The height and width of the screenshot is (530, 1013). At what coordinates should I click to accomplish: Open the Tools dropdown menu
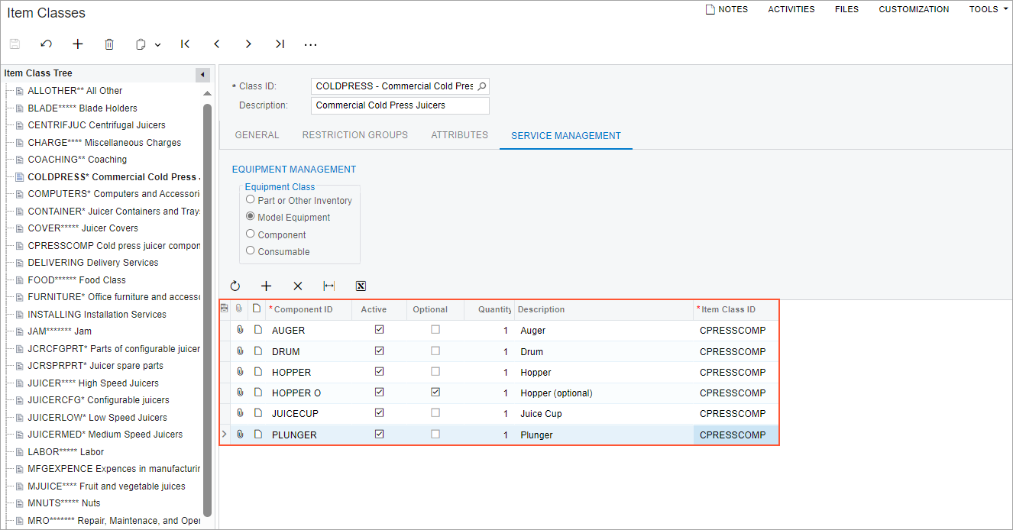pos(989,9)
